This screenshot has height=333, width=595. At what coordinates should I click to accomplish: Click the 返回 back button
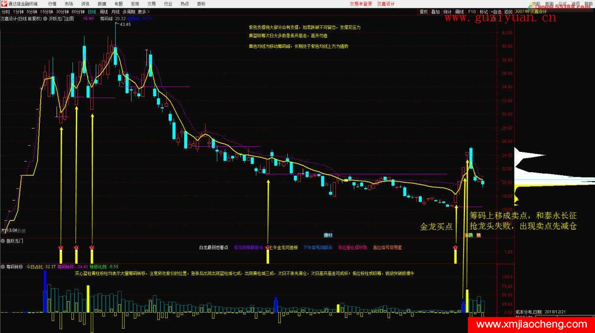click(508, 11)
